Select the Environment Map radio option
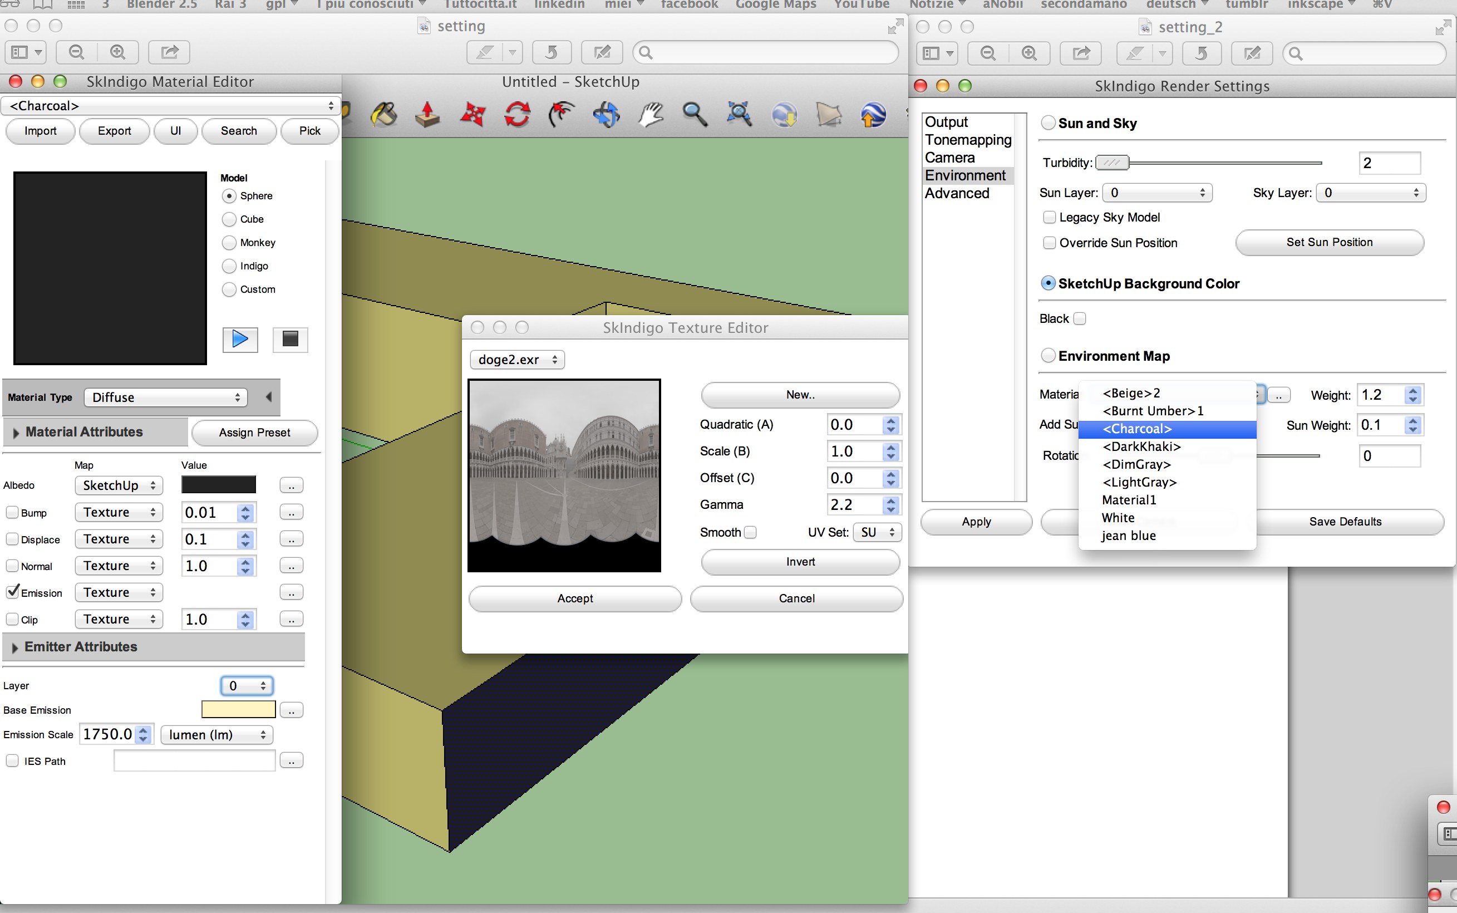Viewport: 1457px width, 913px height. pyautogui.click(x=1049, y=356)
